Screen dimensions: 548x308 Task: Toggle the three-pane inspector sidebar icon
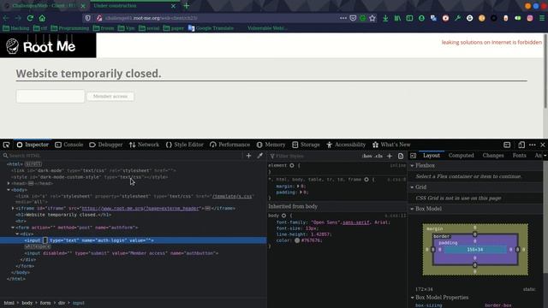413,156
